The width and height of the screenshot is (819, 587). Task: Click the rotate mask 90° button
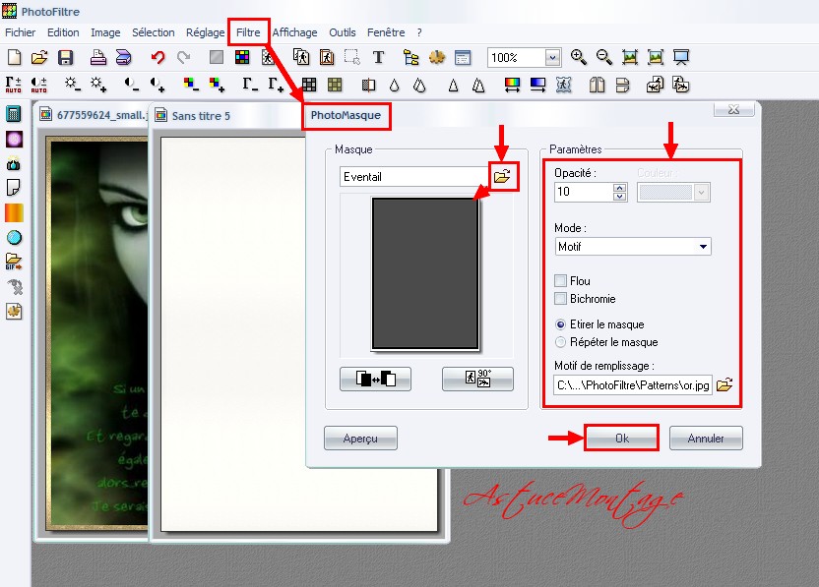477,379
